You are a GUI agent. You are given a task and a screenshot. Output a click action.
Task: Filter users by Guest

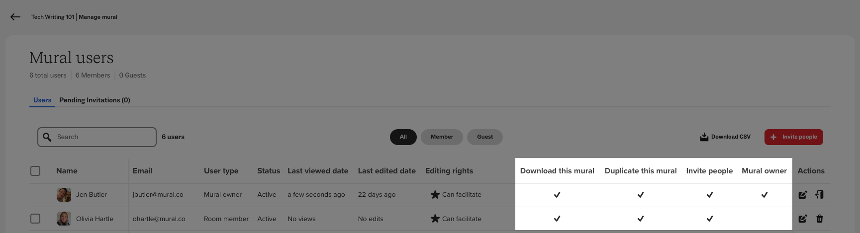484,137
